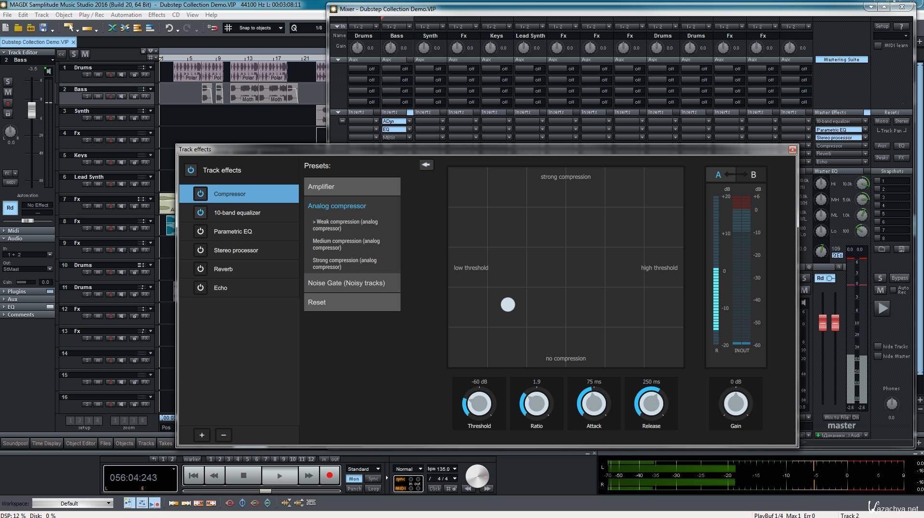Click the Threshold knob in the compressor
Screen dimensions: 924x518
[479, 404]
